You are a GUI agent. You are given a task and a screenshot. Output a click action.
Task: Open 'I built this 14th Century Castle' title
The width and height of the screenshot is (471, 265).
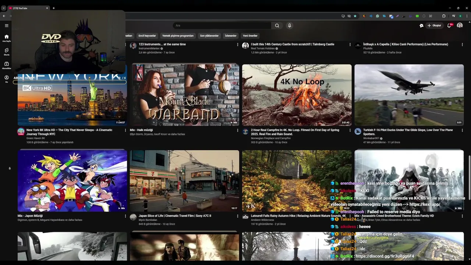coord(293,44)
